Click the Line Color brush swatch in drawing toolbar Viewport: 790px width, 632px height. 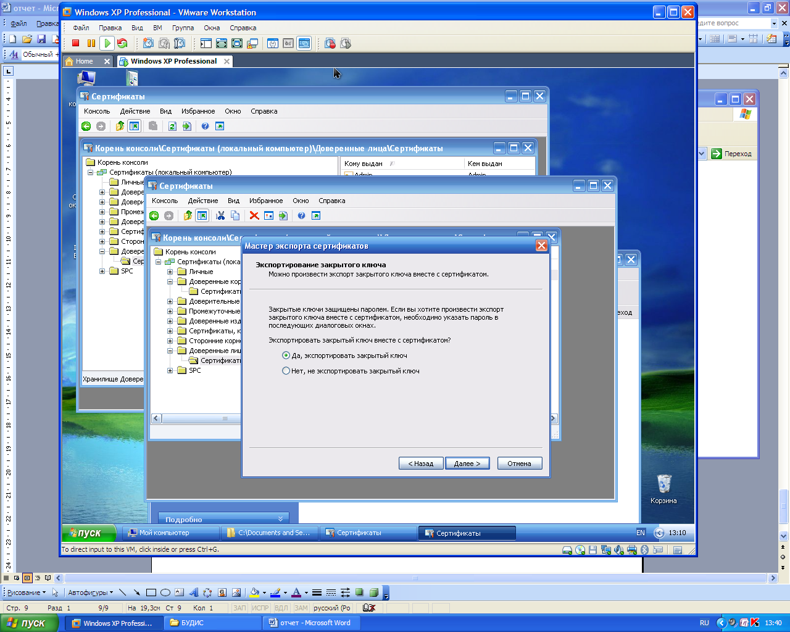coord(275,592)
